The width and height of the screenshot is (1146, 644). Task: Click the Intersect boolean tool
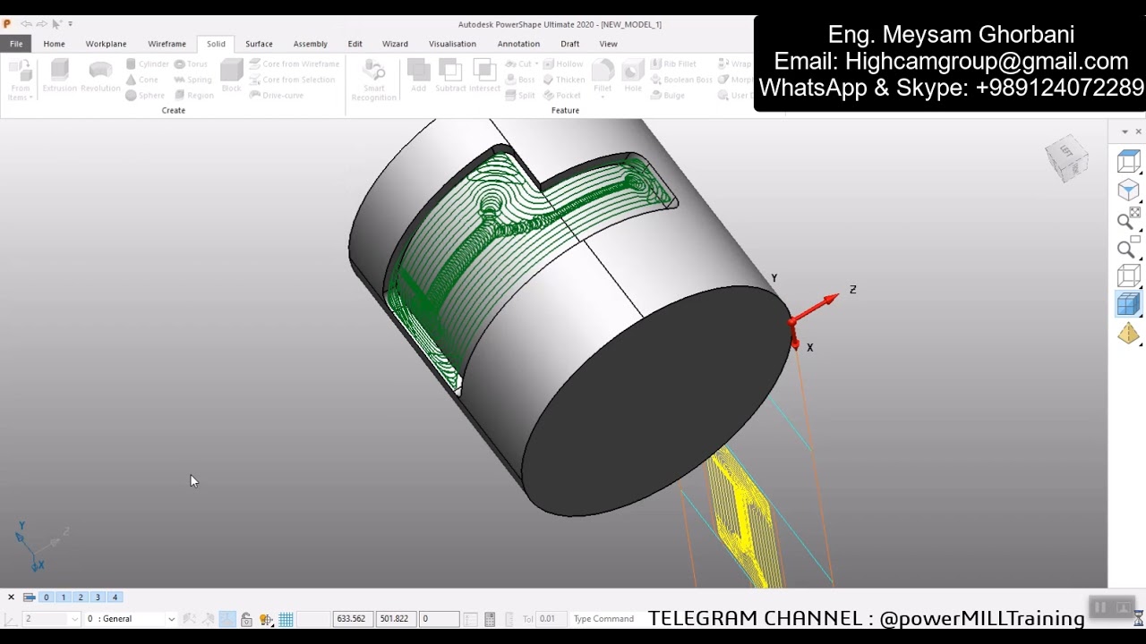[x=484, y=76]
